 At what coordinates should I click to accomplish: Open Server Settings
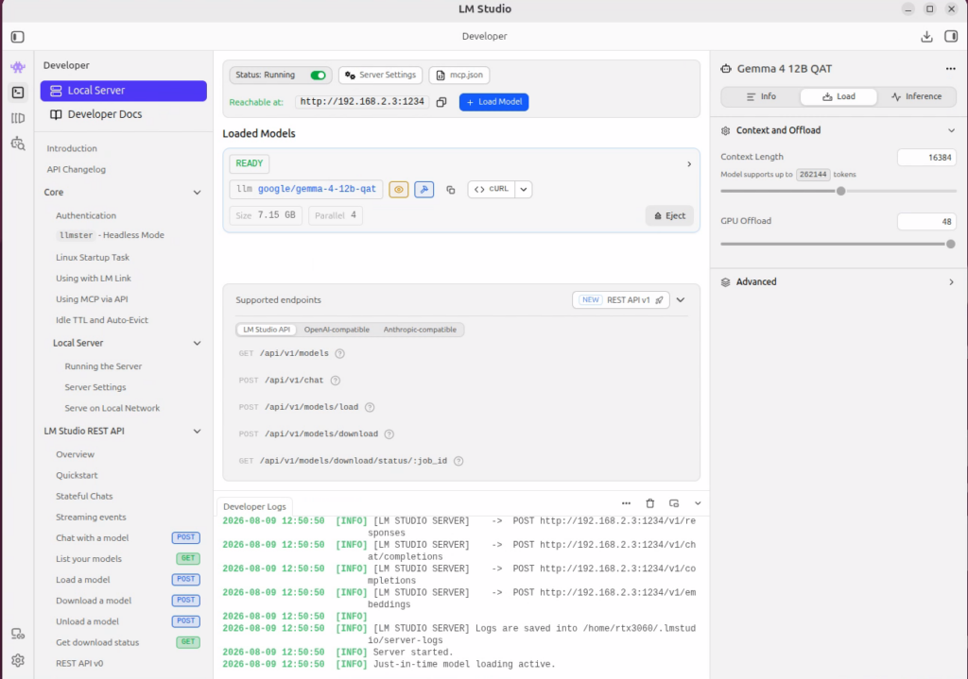380,76
